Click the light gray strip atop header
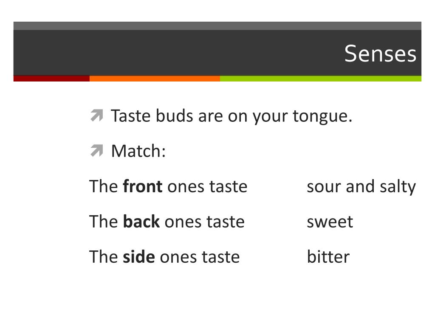This screenshot has width=435, height=326. [x=217, y=26]
